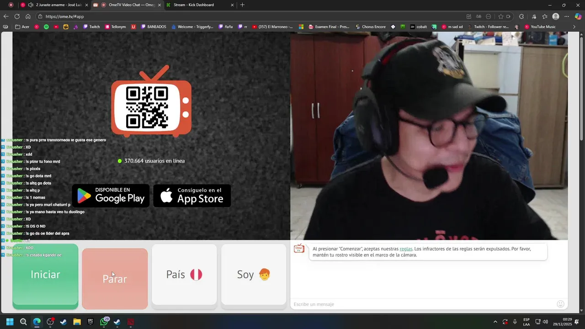
Task: Click the OmeTV QR code logo
Action: [151, 101]
